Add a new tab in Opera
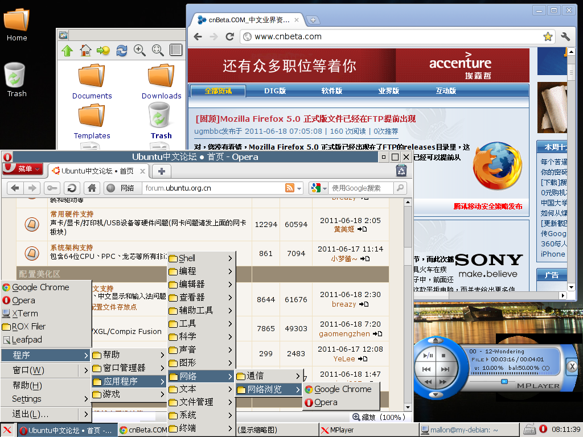This screenshot has width=583, height=437. (x=161, y=171)
